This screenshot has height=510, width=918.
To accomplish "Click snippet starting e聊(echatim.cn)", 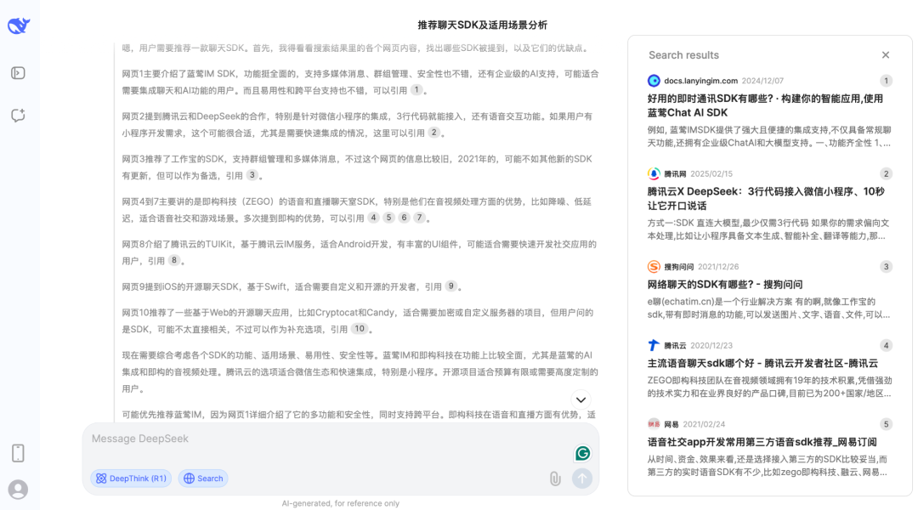I will (x=769, y=308).
